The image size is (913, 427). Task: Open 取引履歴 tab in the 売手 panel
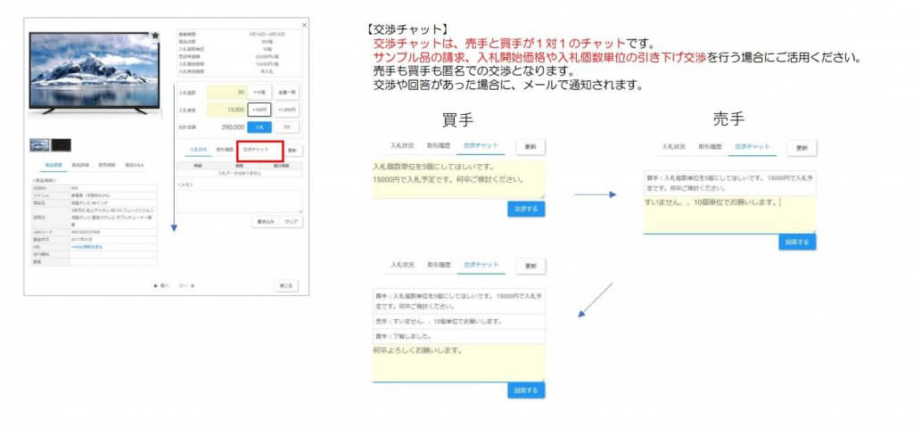pyautogui.click(x=710, y=147)
